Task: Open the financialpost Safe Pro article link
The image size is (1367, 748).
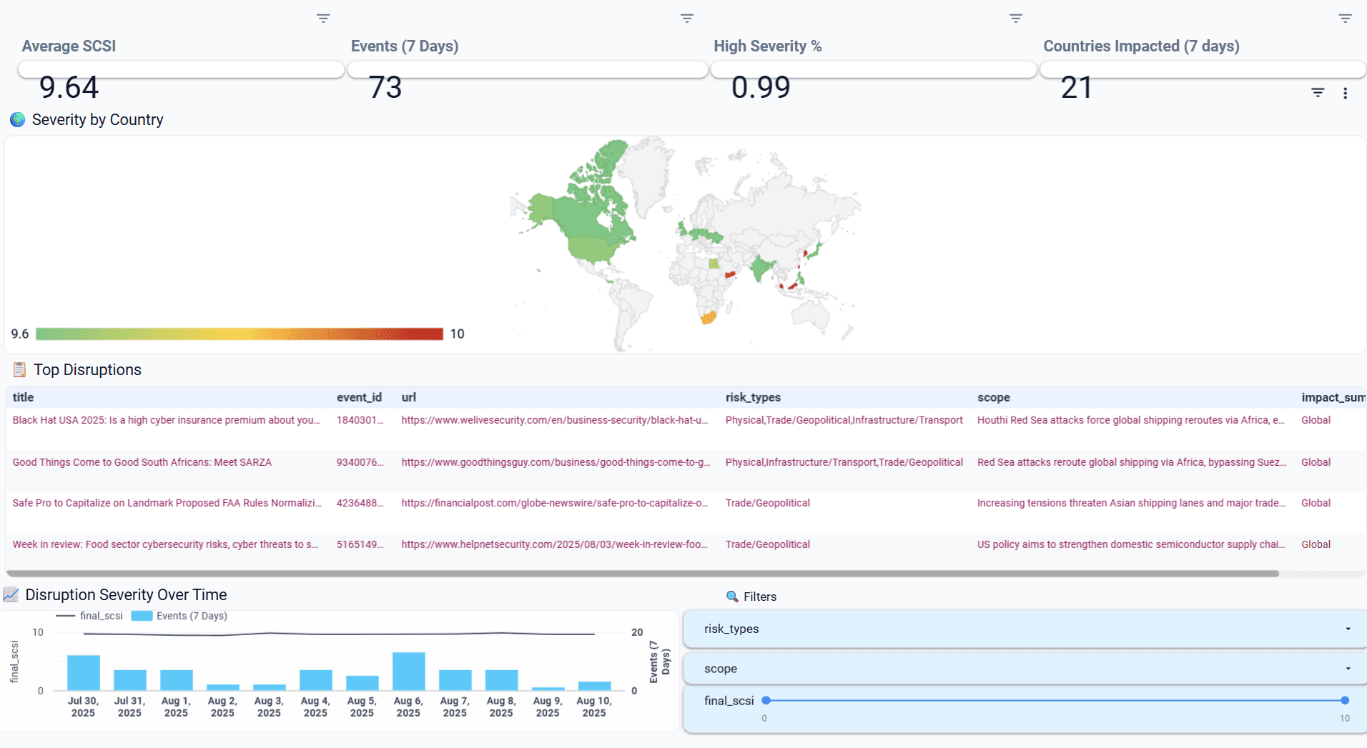Action: click(x=554, y=502)
